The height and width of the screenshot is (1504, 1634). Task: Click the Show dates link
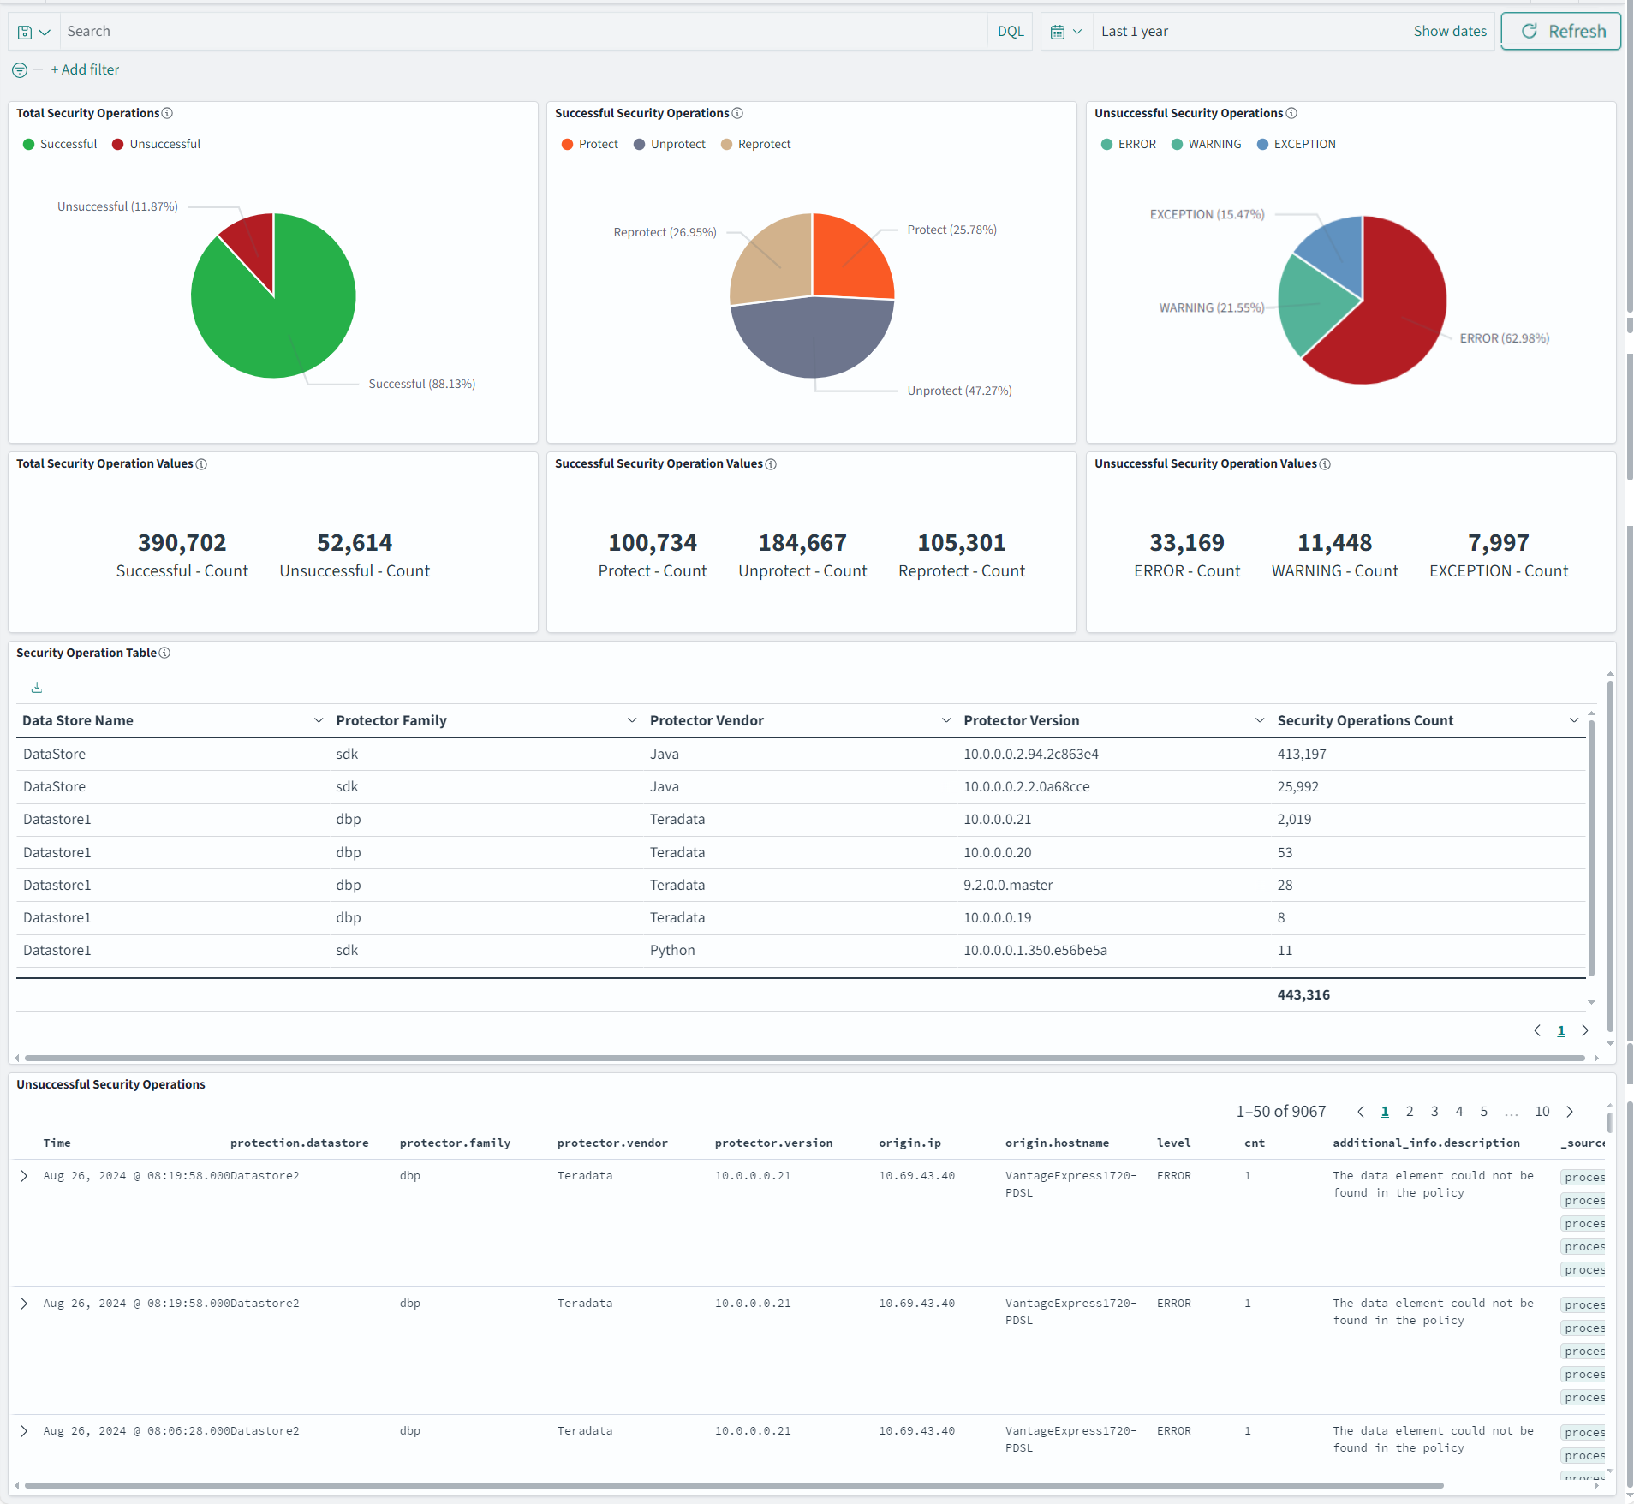tap(1450, 31)
